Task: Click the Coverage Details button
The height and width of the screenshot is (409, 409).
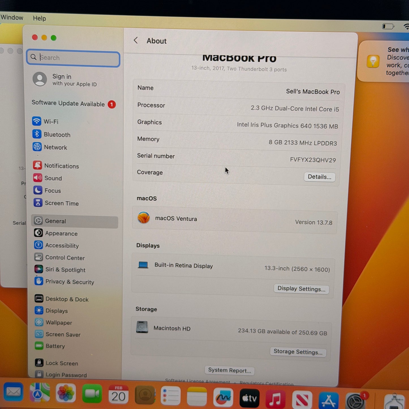Action: coord(320,177)
